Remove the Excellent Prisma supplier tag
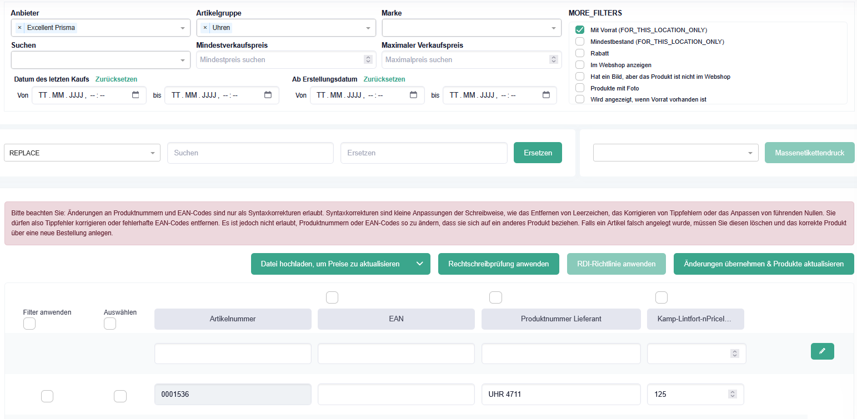The image size is (857, 419). tap(20, 28)
